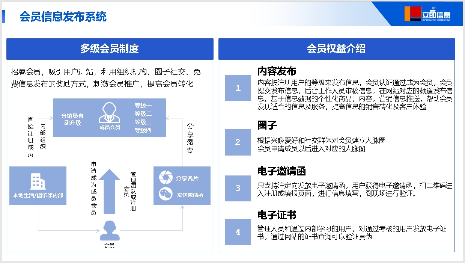This screenshot has width=465, height=263.
Task: Click the 本地生活/俱乐部内部 label
Action: 38,195
